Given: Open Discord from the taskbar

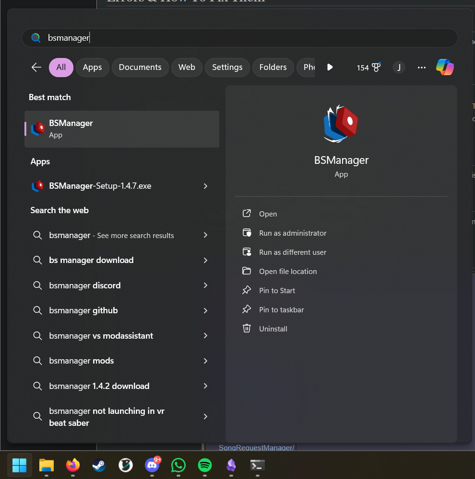Looking at the screenshot, I should (152, 465).
